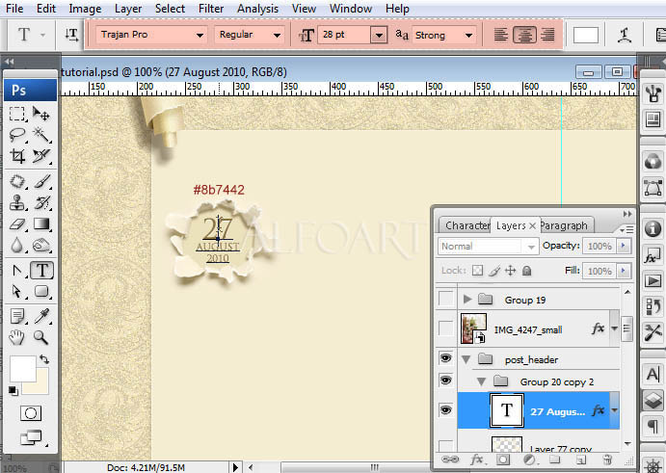Select the Crop tool

pyautogui.click(x=17, y=156)
